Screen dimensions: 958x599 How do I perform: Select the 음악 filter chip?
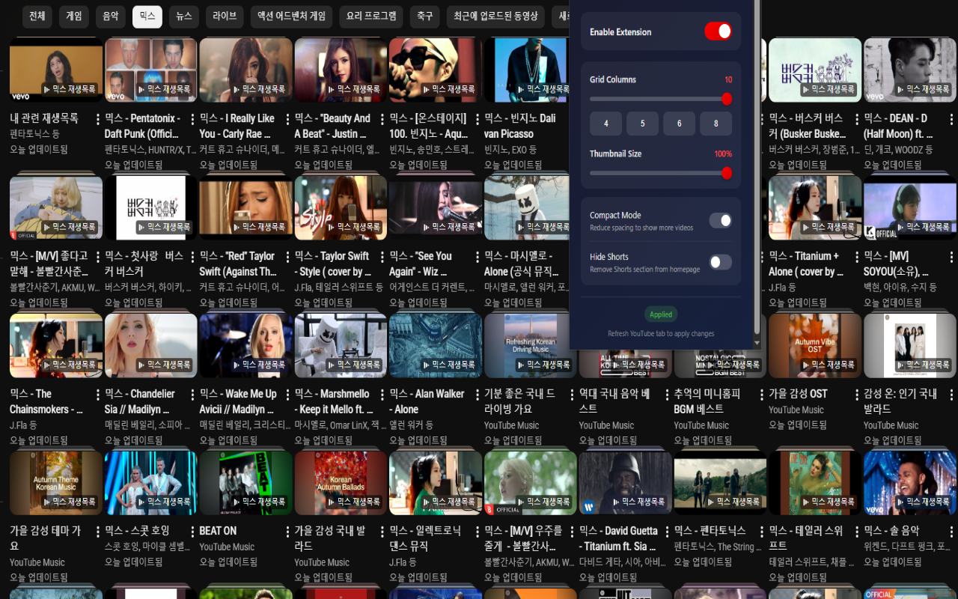tap(110, 16)
